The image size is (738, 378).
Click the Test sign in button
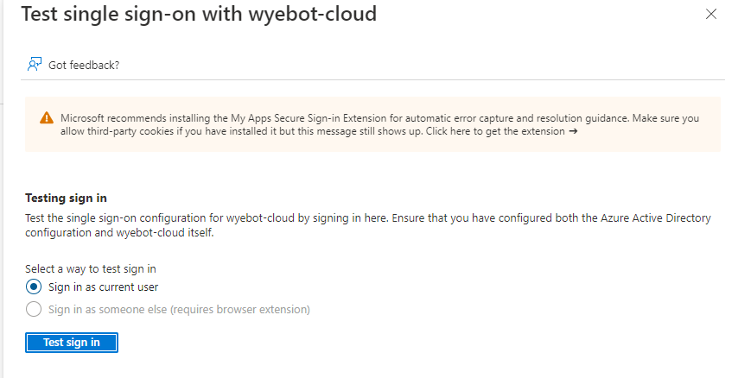tap(72, 343)
